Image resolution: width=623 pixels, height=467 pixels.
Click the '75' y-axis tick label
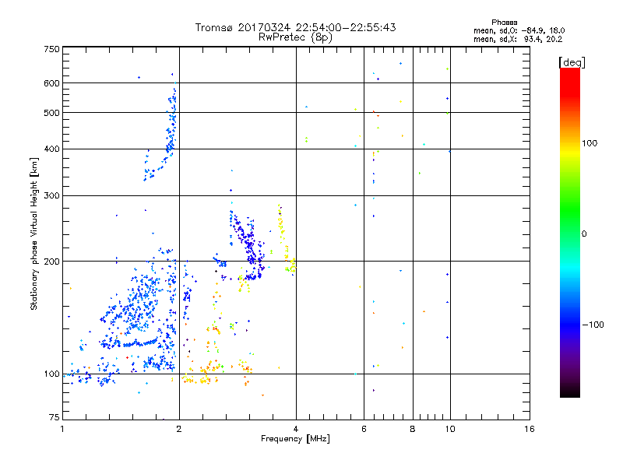tap(55, 417)
